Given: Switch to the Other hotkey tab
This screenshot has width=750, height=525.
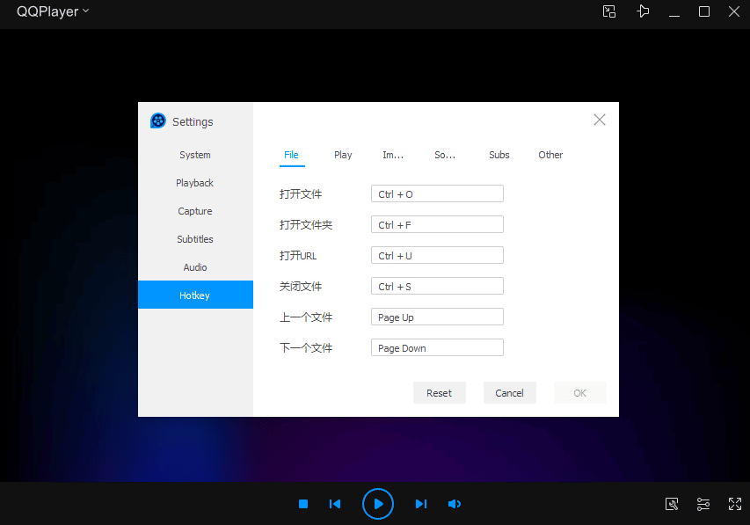Looking at the screenshot, I should click(x=550, y=155).
